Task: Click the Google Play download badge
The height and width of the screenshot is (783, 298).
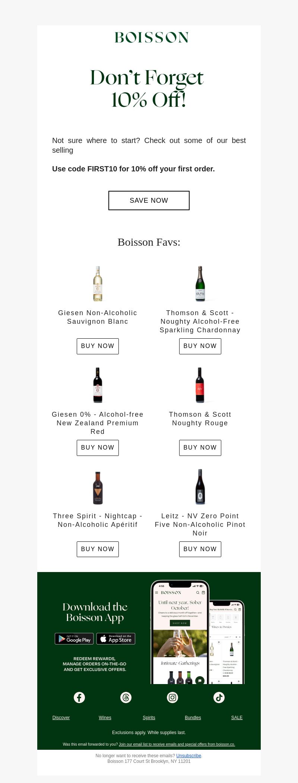Action: point(74,639)
